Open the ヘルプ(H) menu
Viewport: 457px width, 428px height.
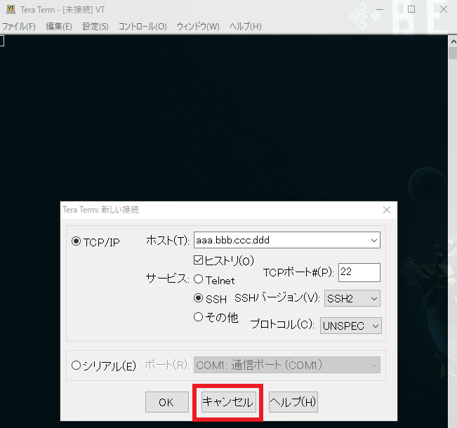click(246, 27)
